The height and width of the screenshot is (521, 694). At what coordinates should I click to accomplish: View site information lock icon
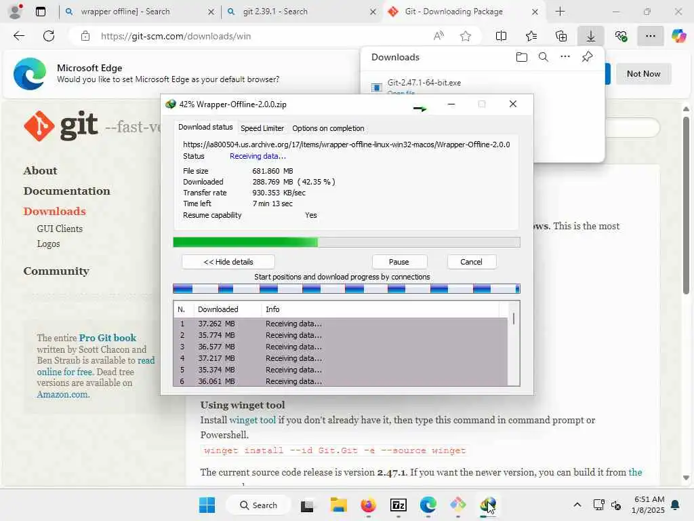(x=85, y=36)
